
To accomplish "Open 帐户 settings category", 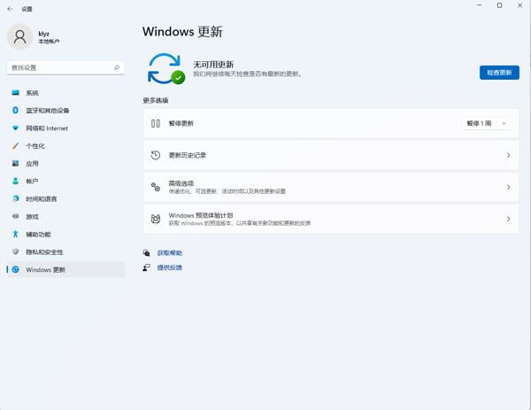I will 65,182.
